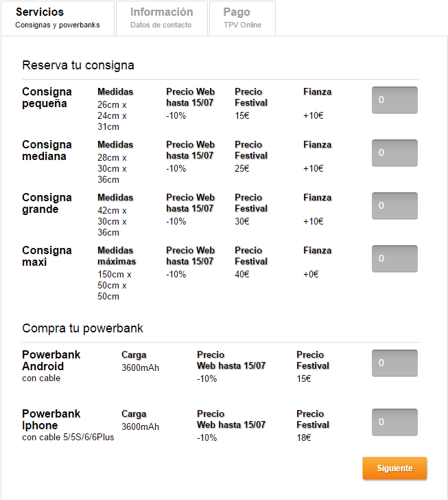Viewport: 448px width, 500px height.
Task: Select the Powerbank Iphone title
Action: pyautogui.click(x=51, y=420)
